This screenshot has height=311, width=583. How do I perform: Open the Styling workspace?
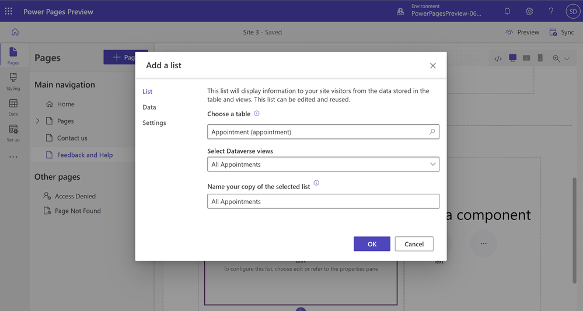pyautogui.click(x=13, y=82)
